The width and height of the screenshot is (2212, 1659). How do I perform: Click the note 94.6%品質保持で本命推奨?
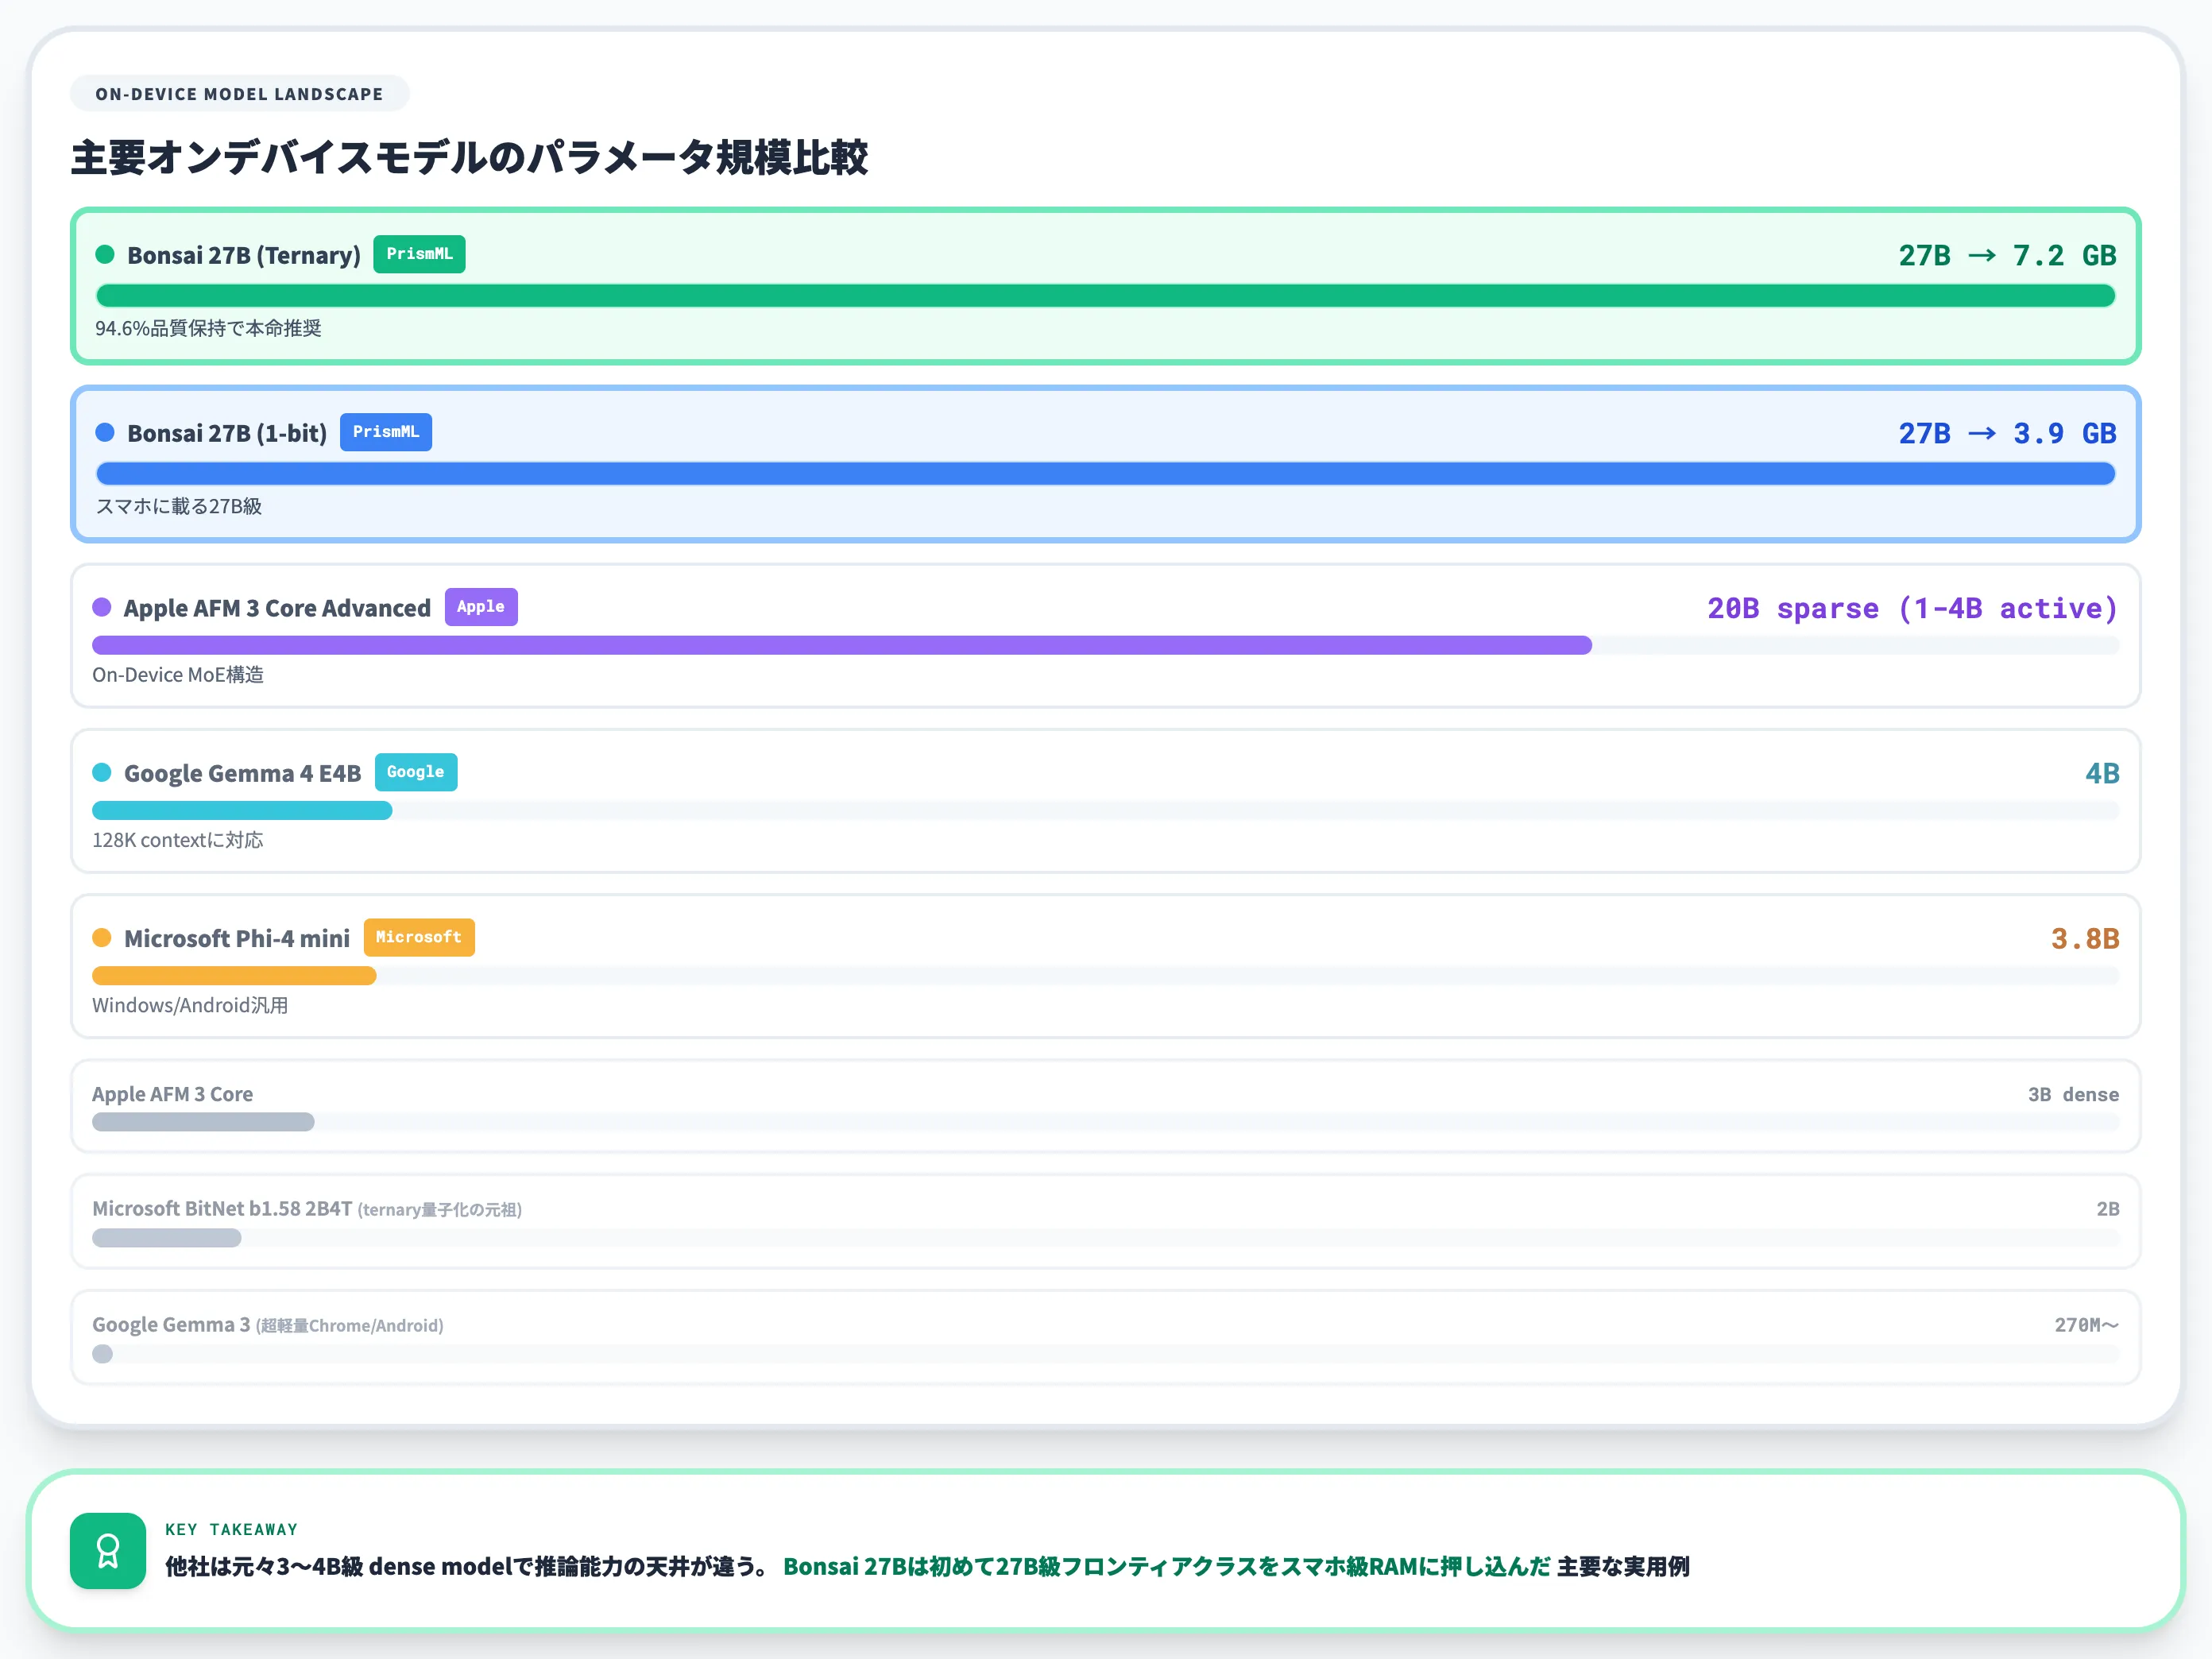[208, 328]
